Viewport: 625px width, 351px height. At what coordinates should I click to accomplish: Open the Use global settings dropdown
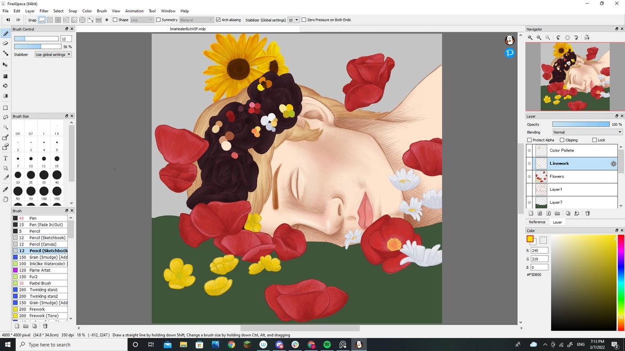point(53,55)
